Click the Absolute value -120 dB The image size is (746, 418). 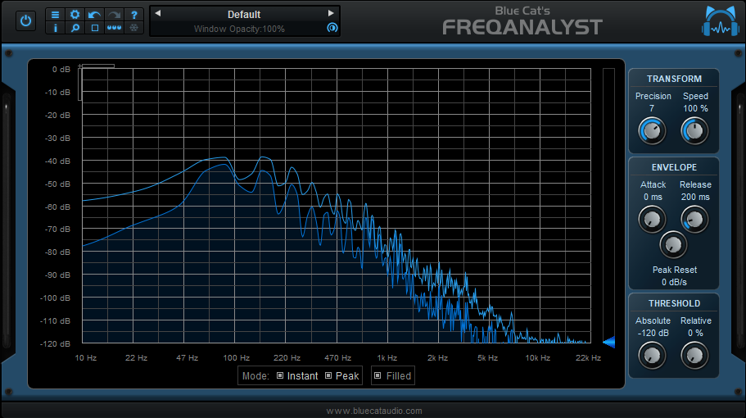(x=653, y=334)
